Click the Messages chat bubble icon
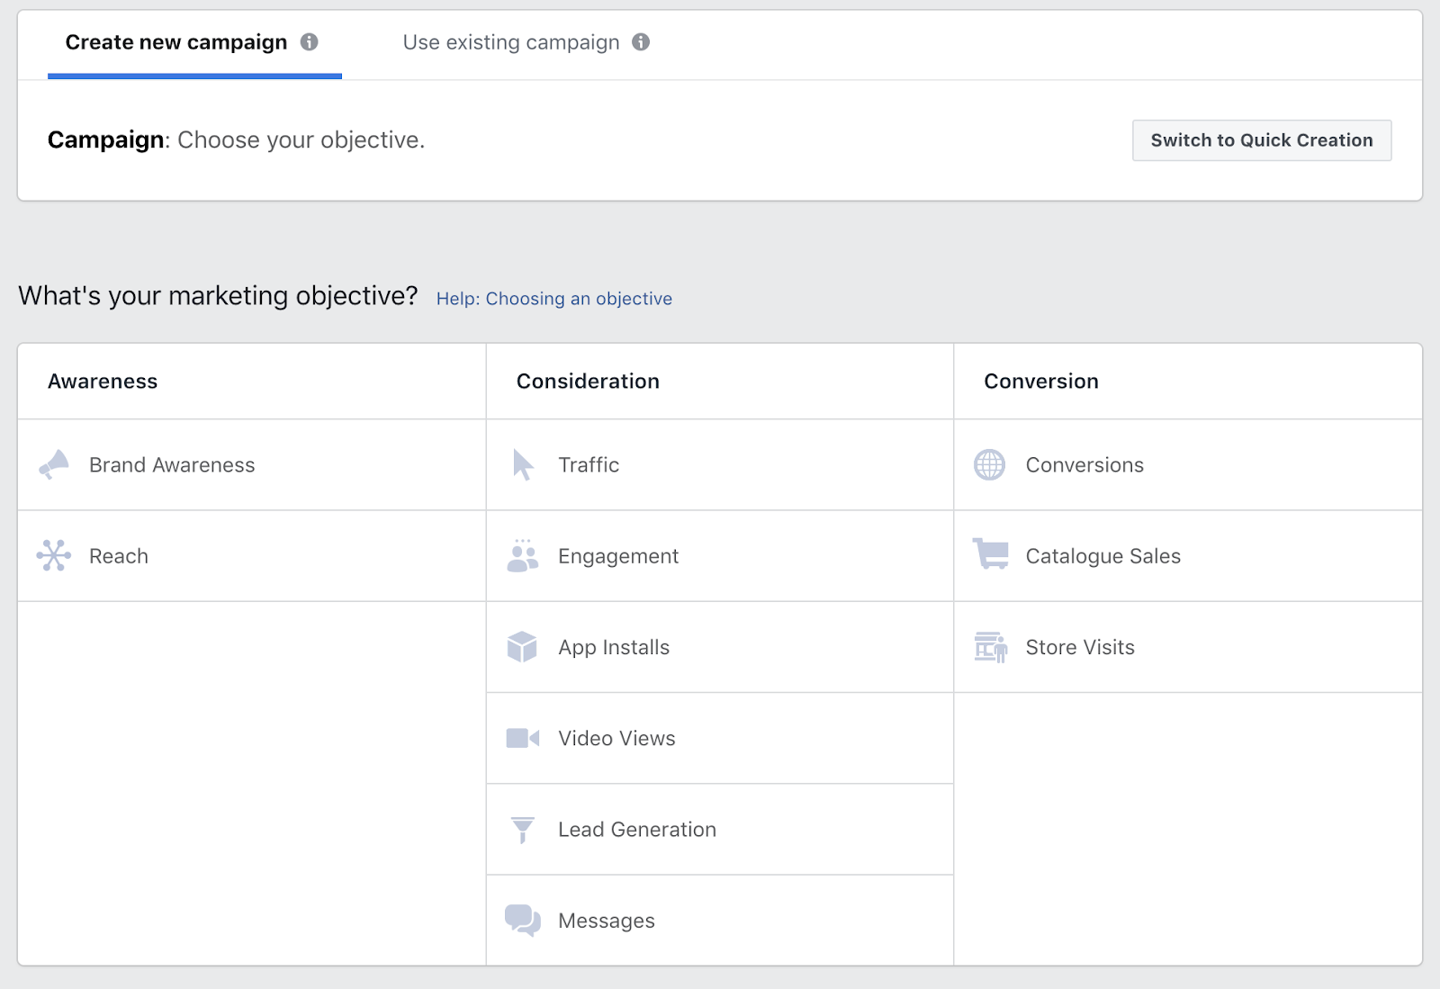 522,921
